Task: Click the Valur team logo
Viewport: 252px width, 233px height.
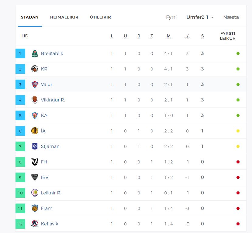Action: (x=35, y=84)
